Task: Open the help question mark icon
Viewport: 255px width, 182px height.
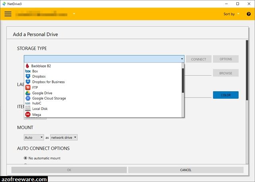Action: pyautogui.click(x=249, y=14)
